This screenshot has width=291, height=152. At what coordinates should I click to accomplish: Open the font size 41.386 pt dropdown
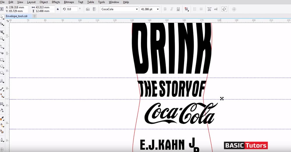158,9
